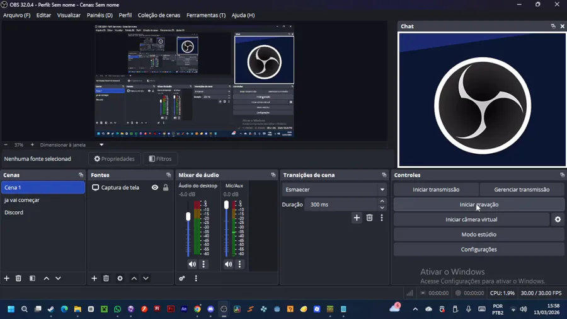Open the Perfil menu

coord(125,15)
